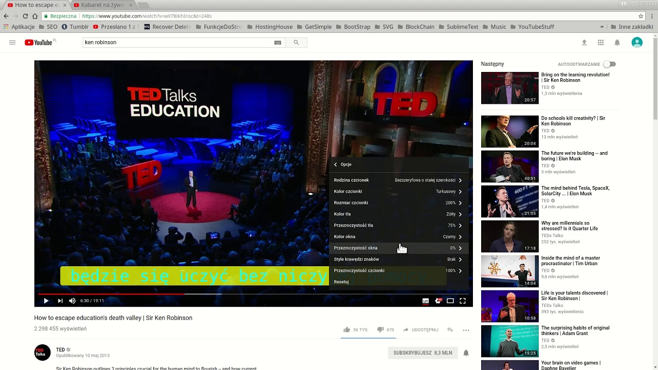
Task: Toggle subtitles with the captions icon
Action: coord(425,301)
